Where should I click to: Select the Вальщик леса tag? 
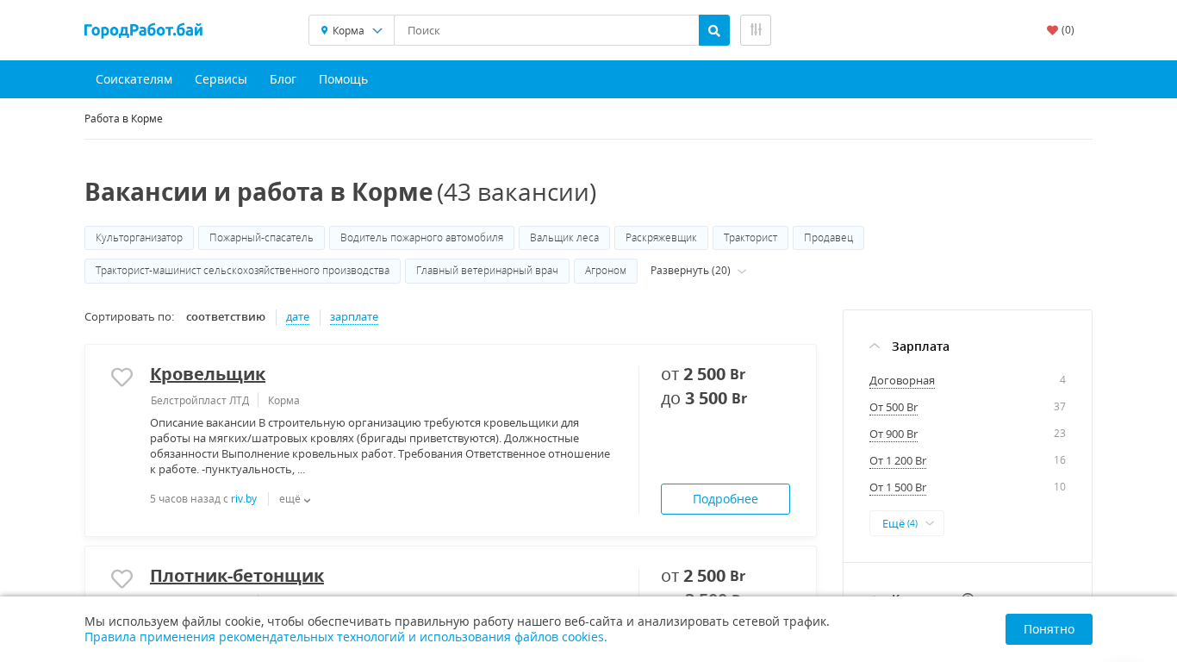(564, 238)
